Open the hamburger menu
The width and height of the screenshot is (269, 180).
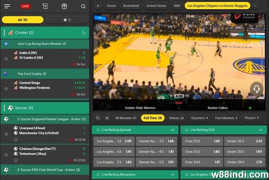[7, 7]
